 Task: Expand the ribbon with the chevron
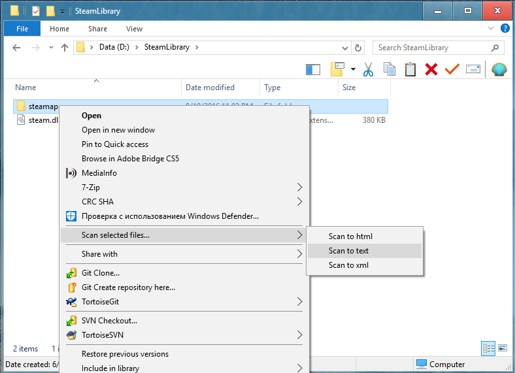tap(491, 28)
